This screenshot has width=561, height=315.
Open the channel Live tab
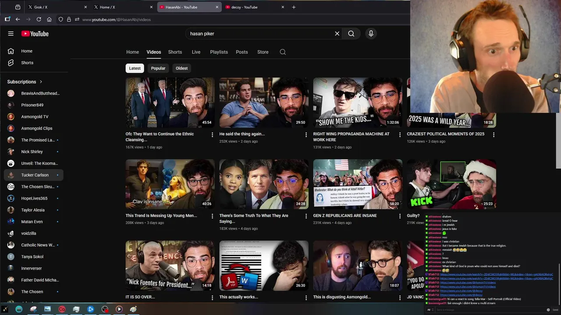click(x=196, y=52)
